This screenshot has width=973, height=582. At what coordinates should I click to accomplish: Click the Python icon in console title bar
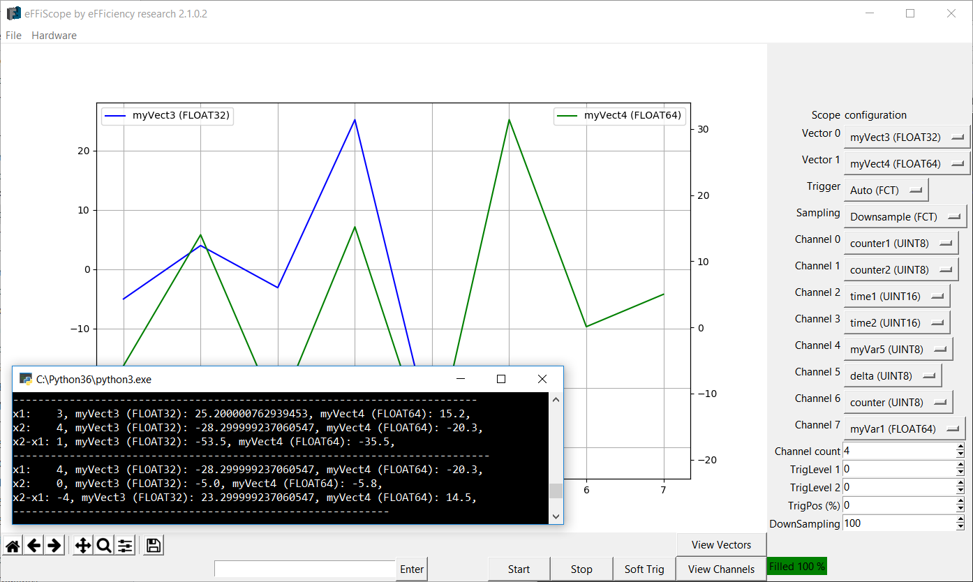click(x=26, y=380)
